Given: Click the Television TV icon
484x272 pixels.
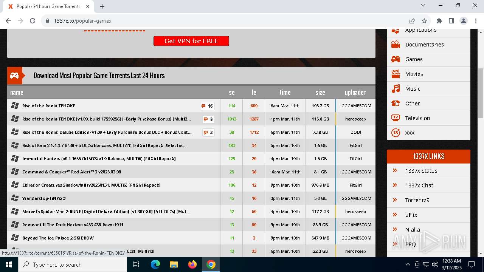Looking at the screenshot, I should click(396, 118).
